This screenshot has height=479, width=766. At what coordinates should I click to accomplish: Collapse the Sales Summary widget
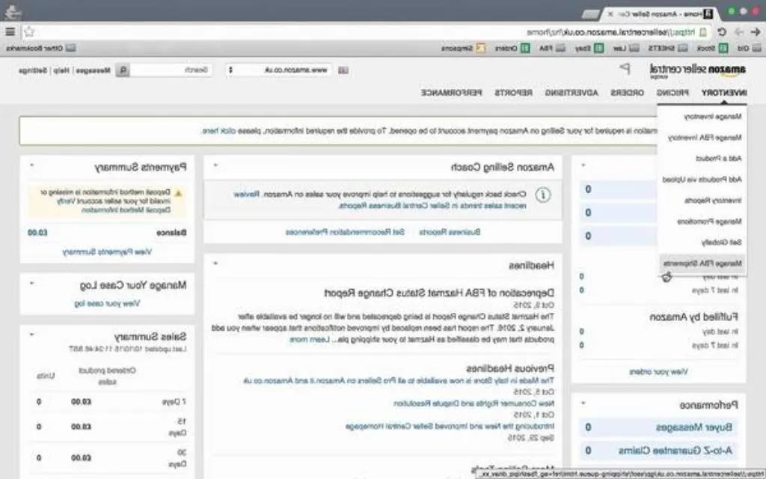tap(31, 335)
